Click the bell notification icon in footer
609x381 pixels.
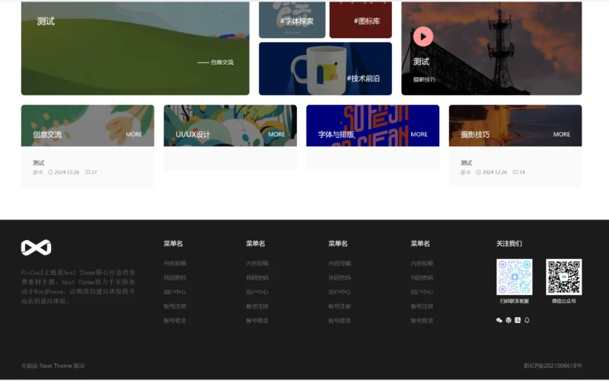click(x=527, y=320)
